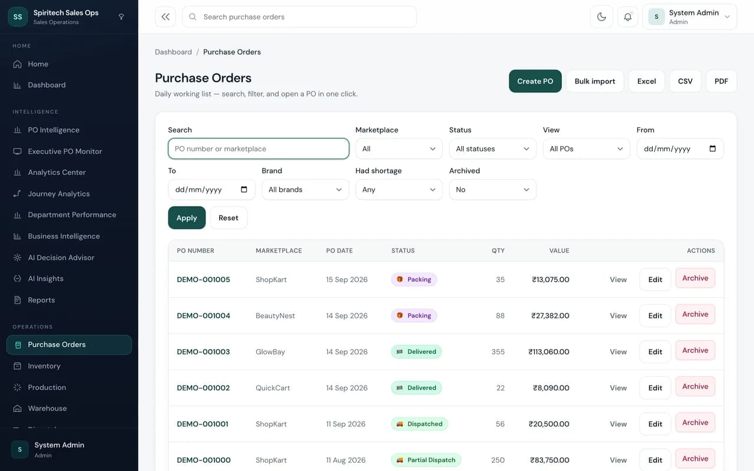Viewport: 754px width, 471px height.
Task: Focus the top Search purchase orders field
Action: click(x=299, y=17)
